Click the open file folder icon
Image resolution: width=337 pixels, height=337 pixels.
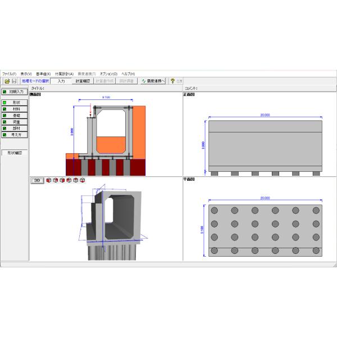[7, 81]
